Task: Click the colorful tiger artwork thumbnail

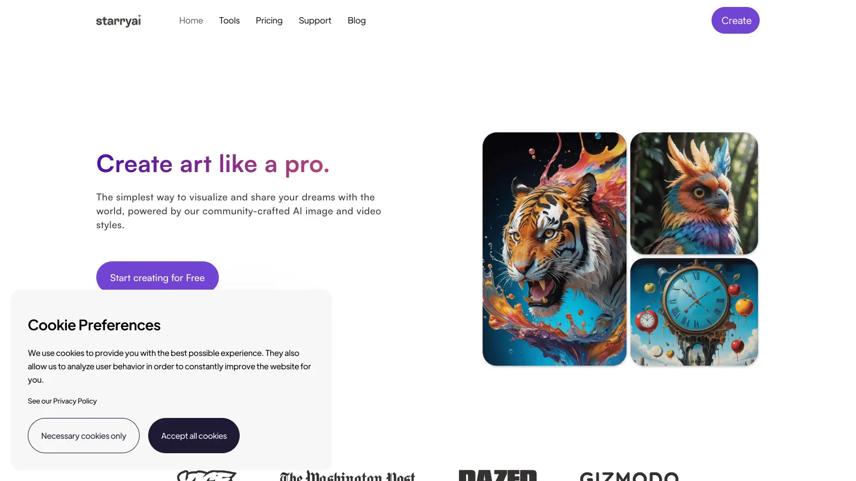Action: pos(554,249)
